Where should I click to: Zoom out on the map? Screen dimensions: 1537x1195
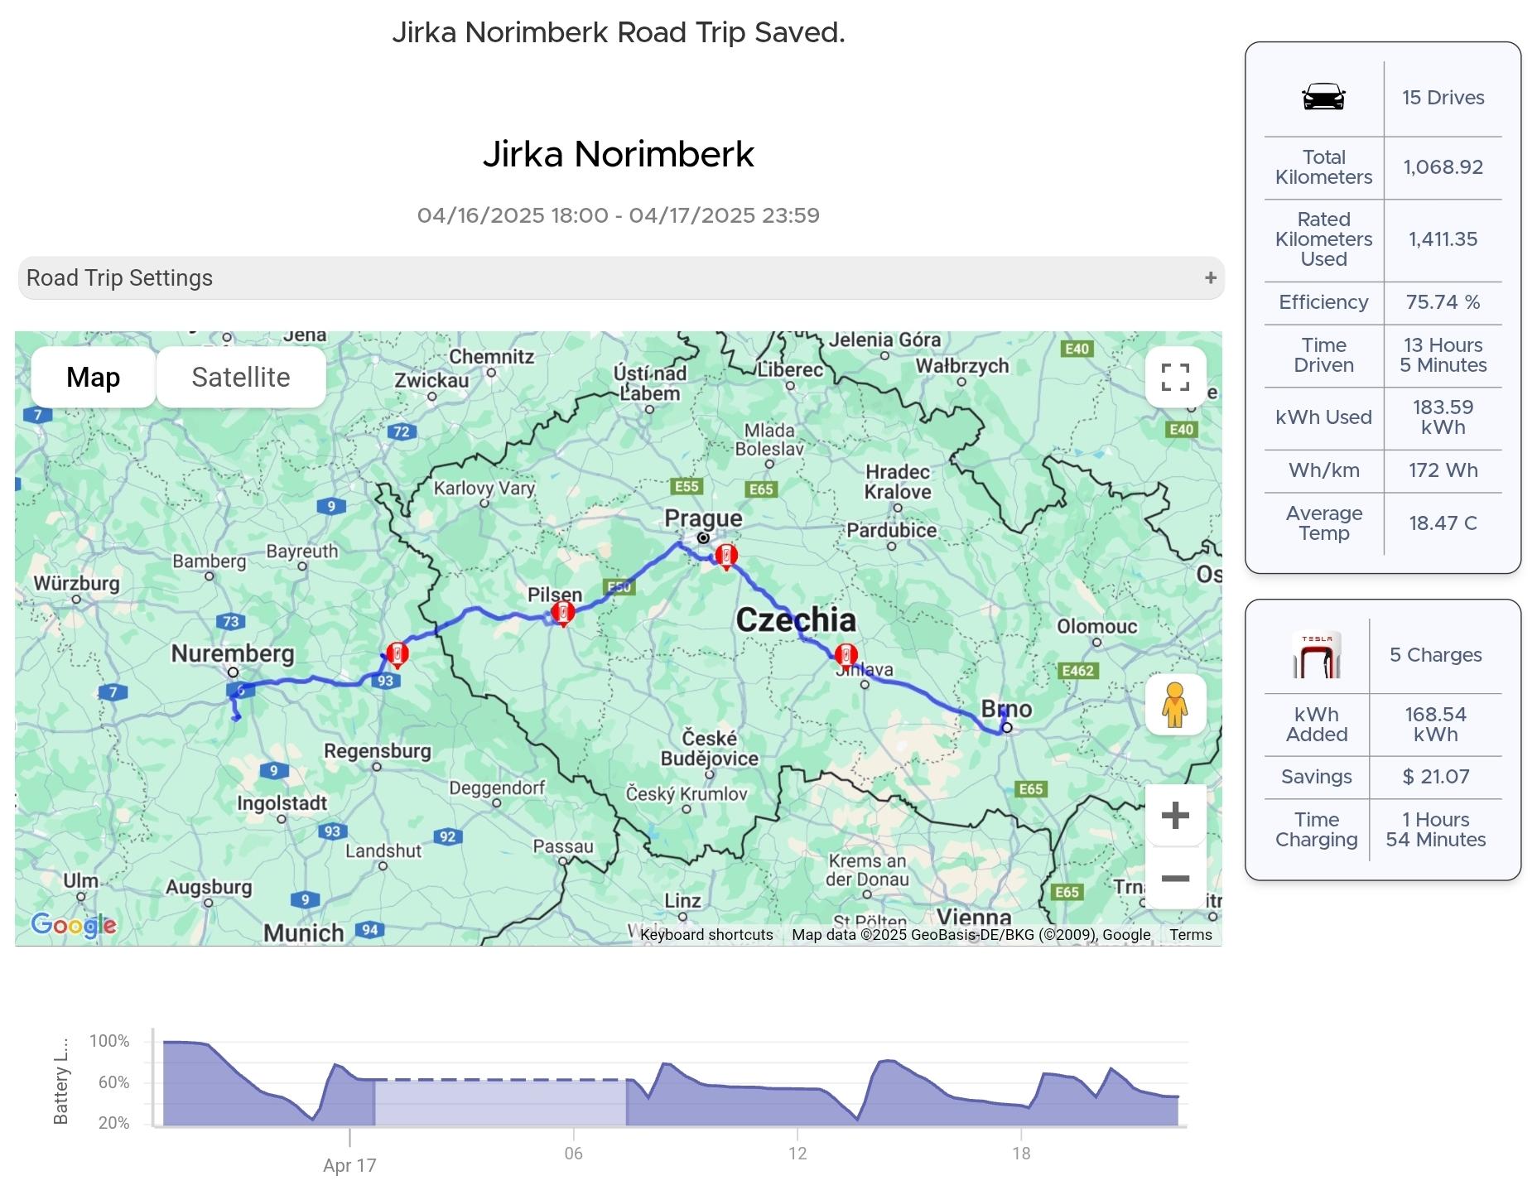coord(1174,878)
